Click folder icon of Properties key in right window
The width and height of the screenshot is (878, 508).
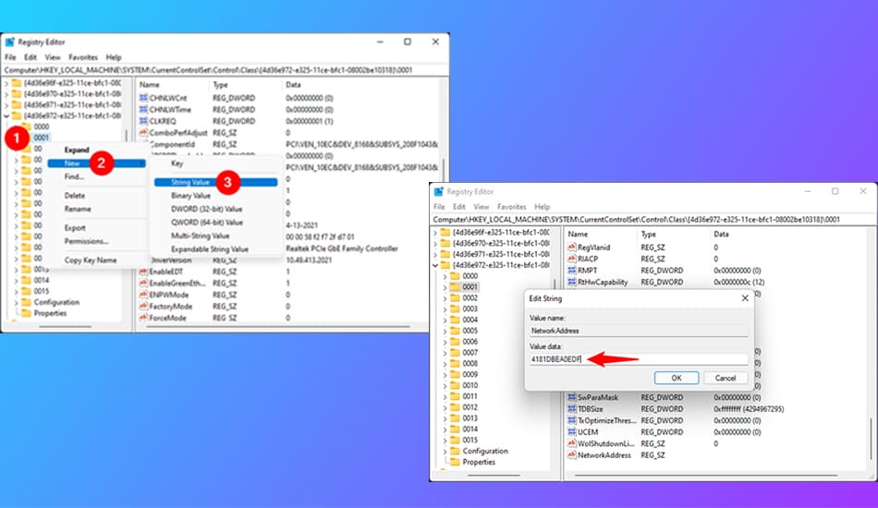tap(455, 462)
